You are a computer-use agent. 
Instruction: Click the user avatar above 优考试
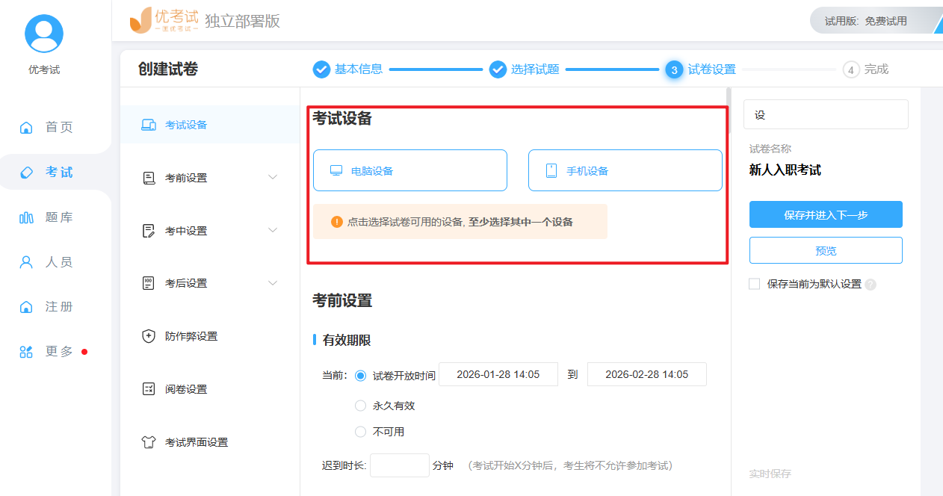[43, 33]
